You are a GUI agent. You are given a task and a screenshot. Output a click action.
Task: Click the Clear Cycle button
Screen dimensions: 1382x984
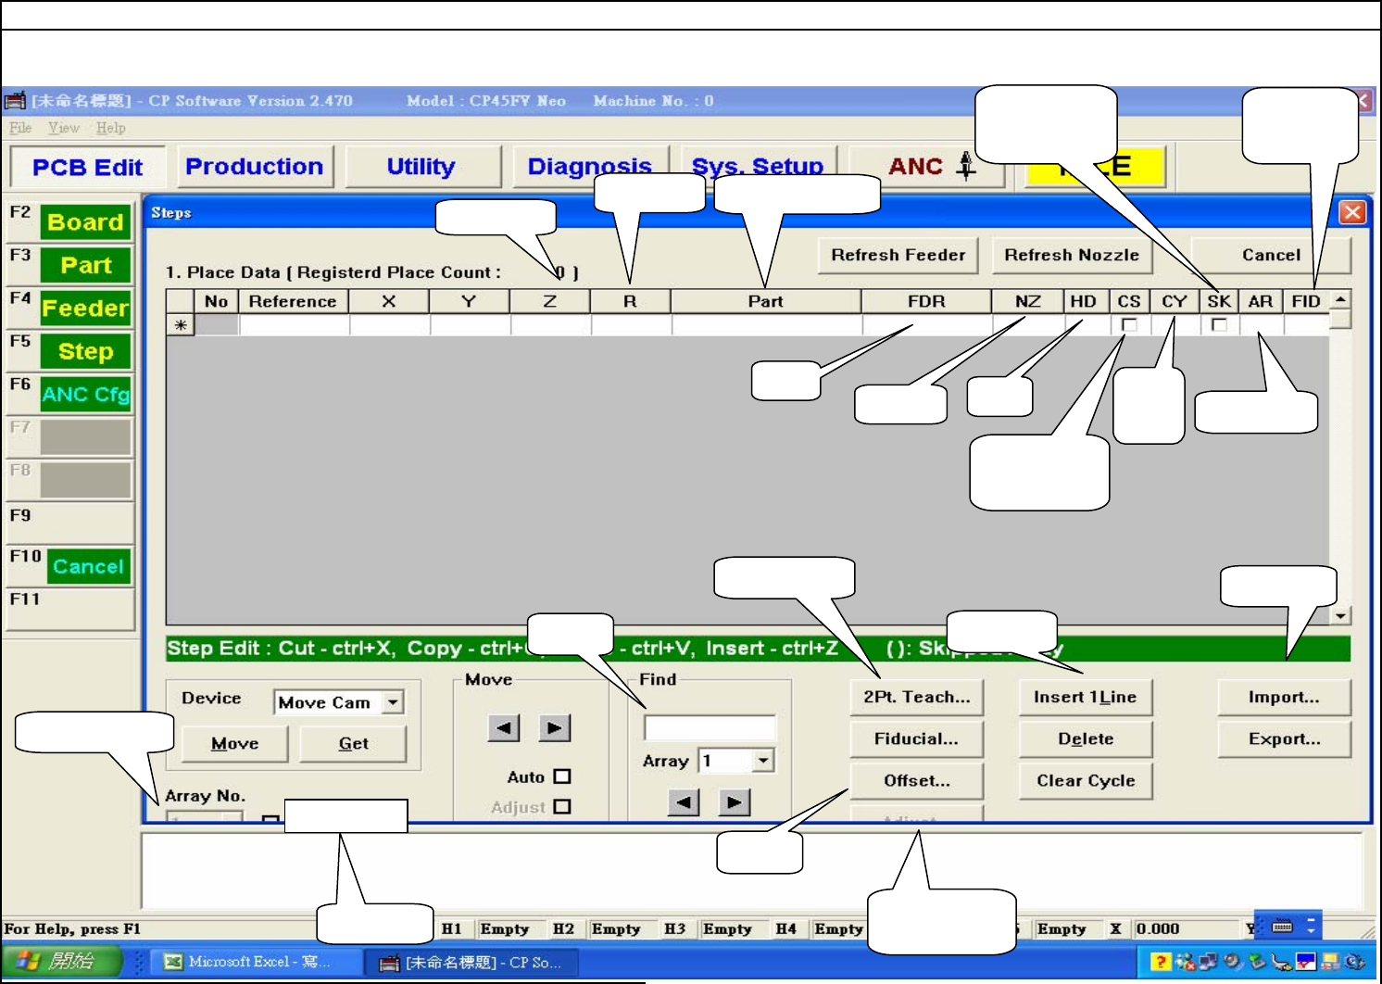pyautogui.click(x=1086, y=780)
